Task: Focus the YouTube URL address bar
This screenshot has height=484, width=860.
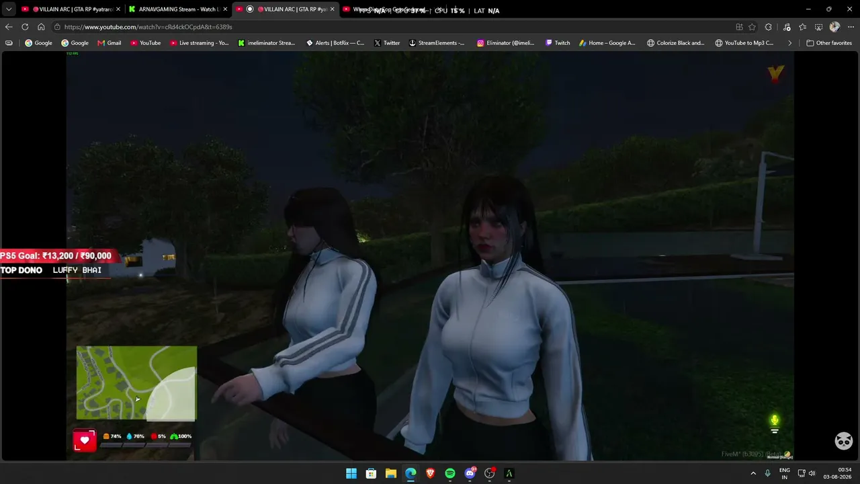Action: [x=390, y=27]
